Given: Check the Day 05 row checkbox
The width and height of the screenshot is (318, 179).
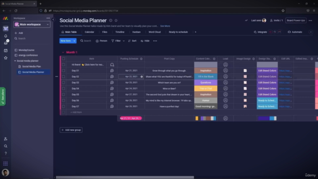Looking at the screenshot, I should click(64, 94).
